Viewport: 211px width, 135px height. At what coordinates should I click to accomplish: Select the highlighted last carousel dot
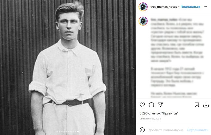point(78,132)
